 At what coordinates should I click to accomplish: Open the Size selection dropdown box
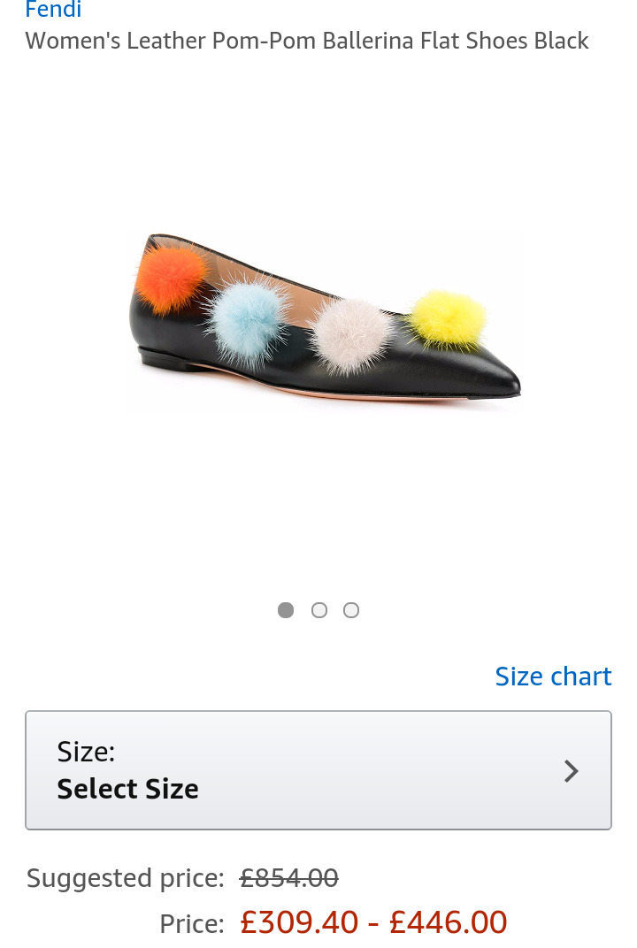(x=318, y=770)
